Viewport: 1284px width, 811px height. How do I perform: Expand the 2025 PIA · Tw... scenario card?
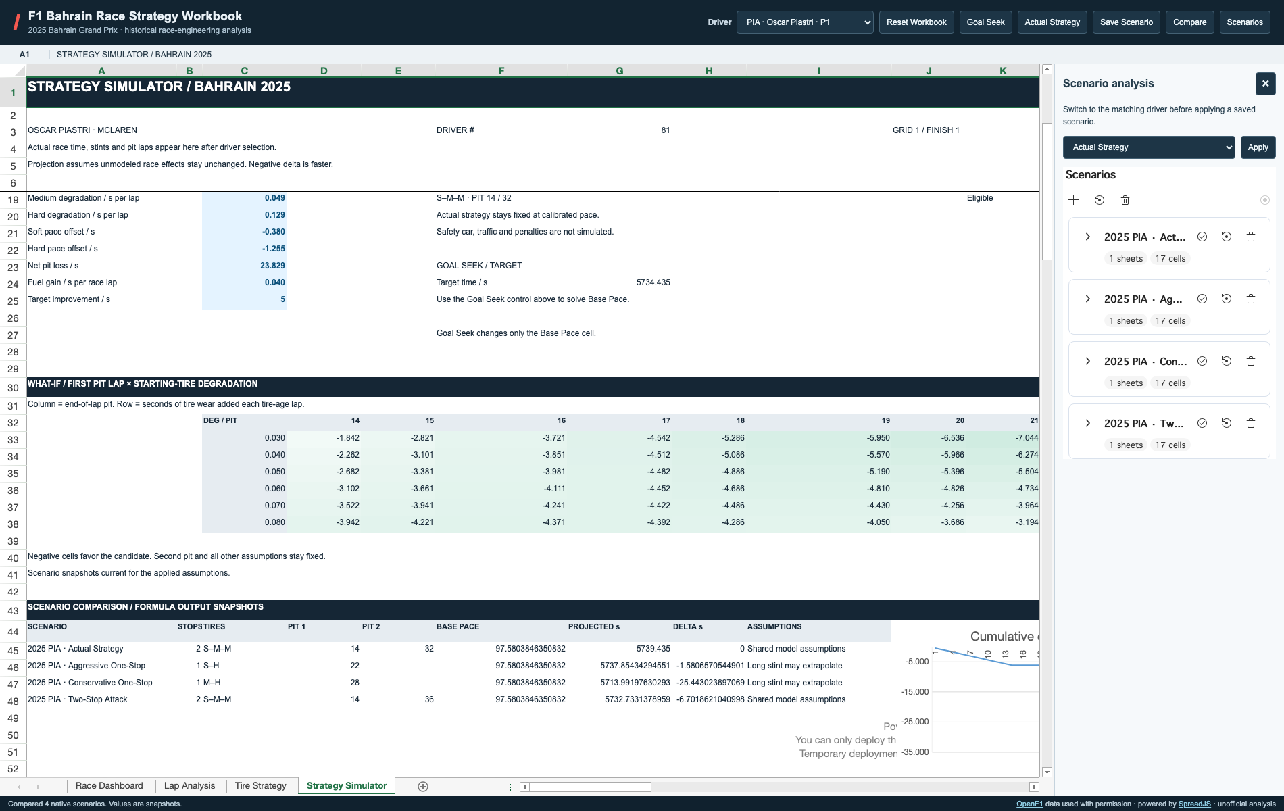1087,423
